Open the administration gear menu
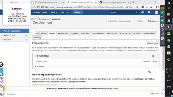This screenshot has width=173, height=97. 150,12
